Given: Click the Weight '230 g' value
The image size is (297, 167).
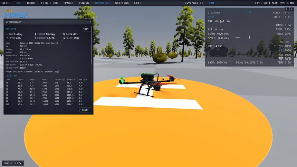Looking at the screenshot, I should (23, 52).
